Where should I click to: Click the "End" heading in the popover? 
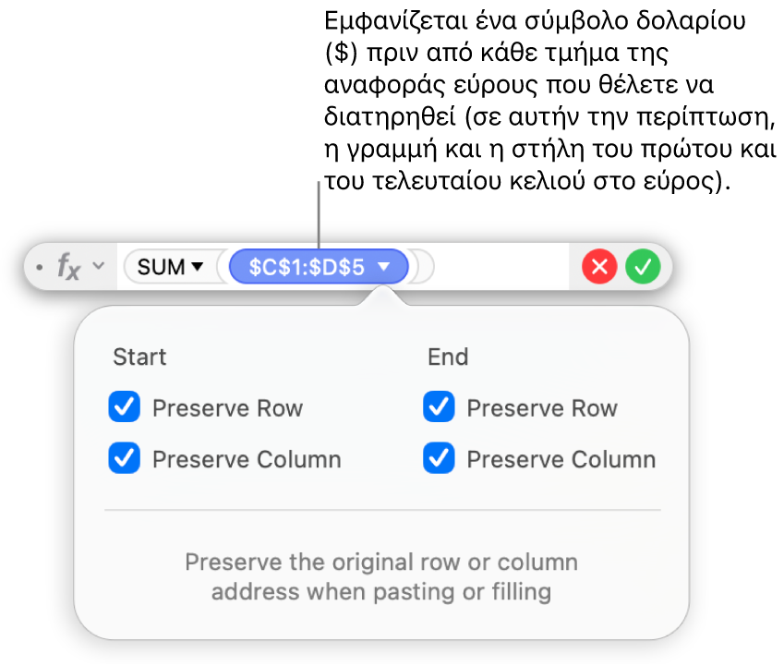(448, 357)
